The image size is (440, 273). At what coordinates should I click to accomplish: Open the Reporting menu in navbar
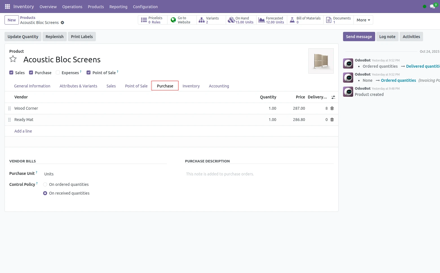118,6
